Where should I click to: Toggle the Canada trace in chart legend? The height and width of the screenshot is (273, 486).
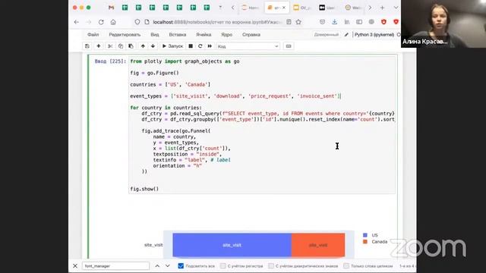coord(375,242)
